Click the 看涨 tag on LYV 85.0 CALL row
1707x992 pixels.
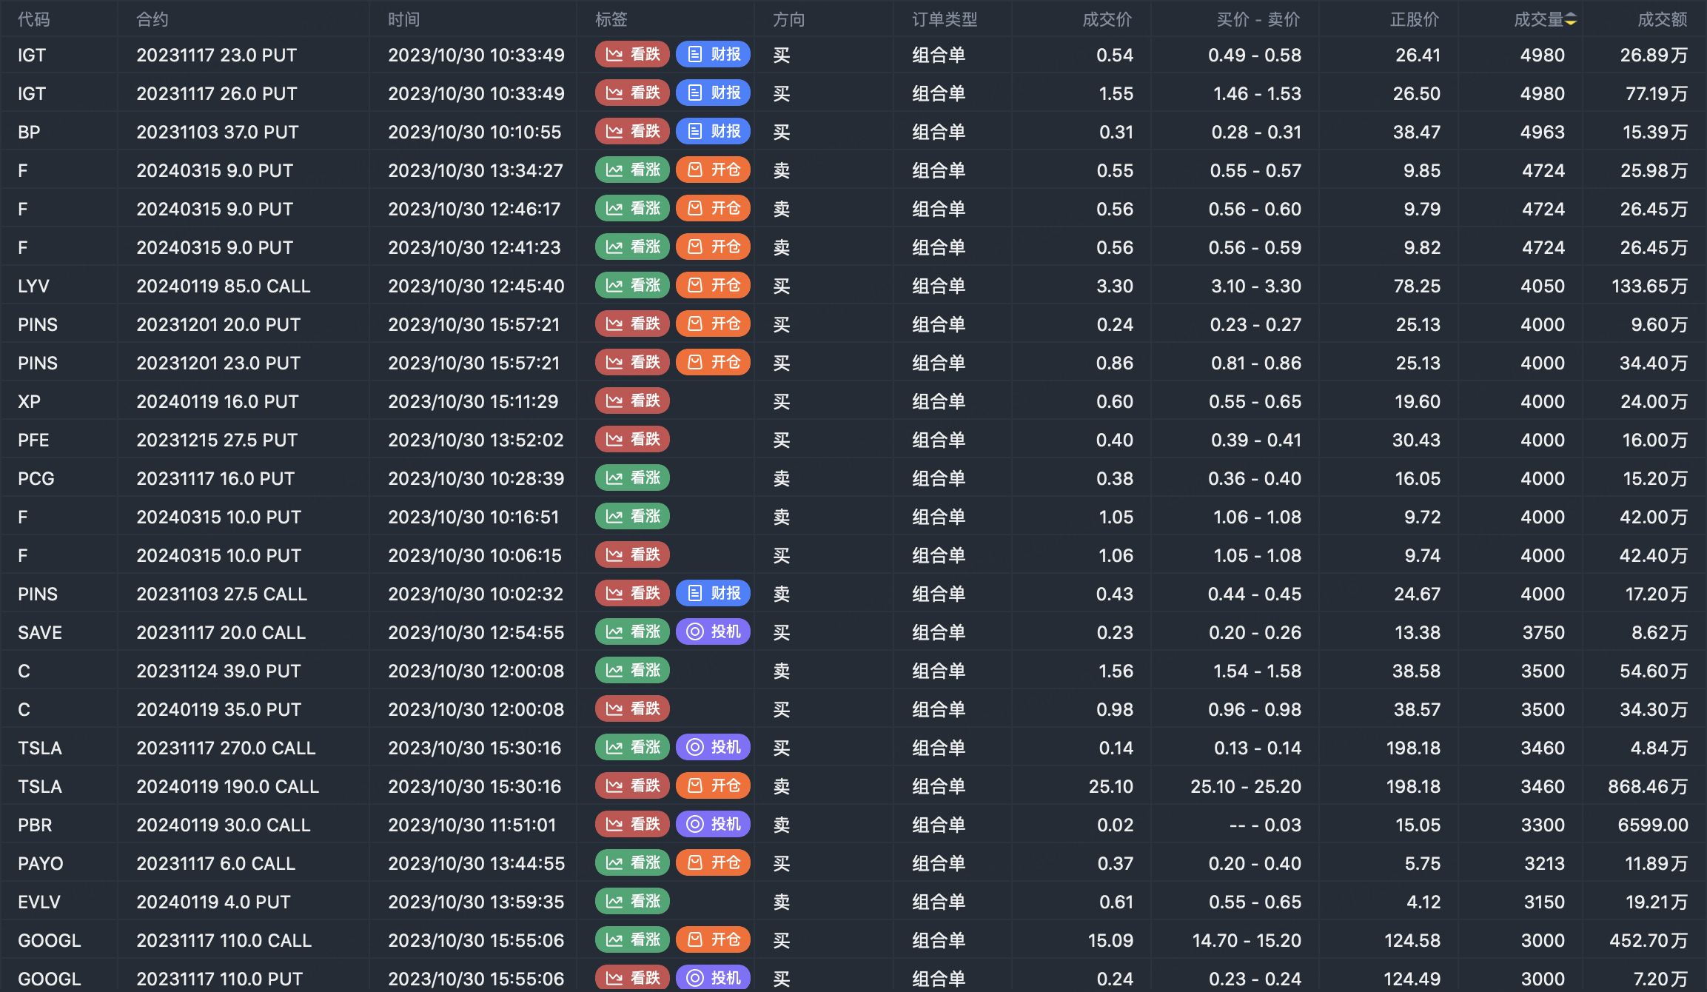[x=632, y=285]
